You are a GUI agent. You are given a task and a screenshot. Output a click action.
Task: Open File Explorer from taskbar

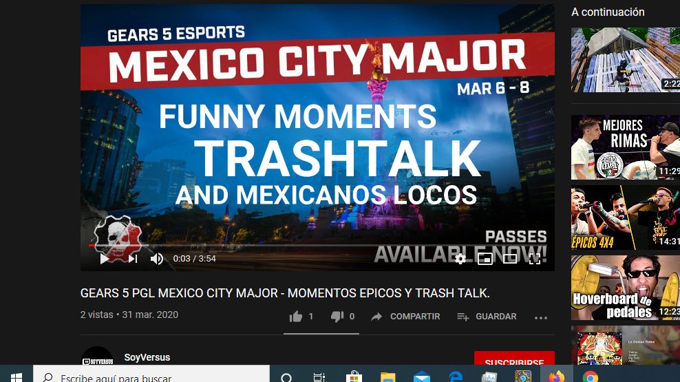coord(387,377)
